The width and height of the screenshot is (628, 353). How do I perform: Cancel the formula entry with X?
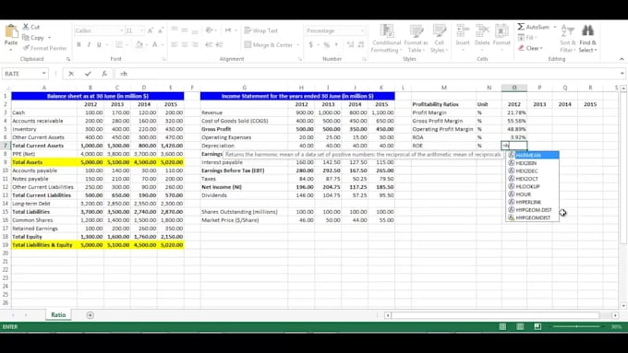(71, 74)
